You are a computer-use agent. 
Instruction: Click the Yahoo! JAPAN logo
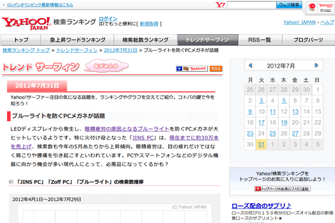click(26, 23)
